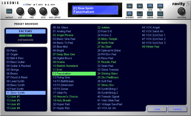The width and height of the screenshot is (191, 116).
Task: Choose preset 12 Fascination
Action: pos(74,73)
